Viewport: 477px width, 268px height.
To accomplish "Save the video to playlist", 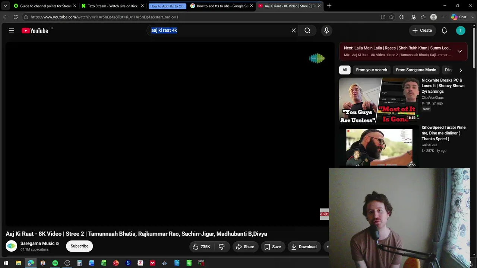I will coord(272,247).
